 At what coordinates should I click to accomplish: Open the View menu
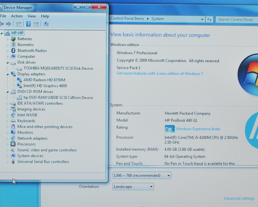32,16
